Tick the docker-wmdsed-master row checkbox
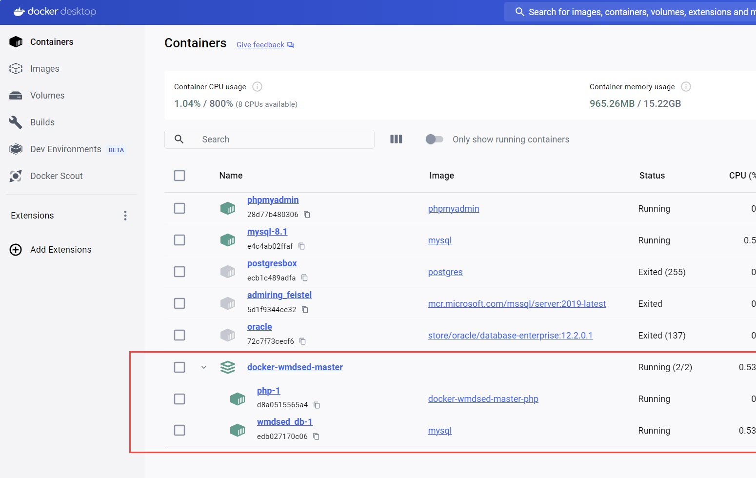Image resolution: width=756 pixels, height=478 pixels. [179, 367]
